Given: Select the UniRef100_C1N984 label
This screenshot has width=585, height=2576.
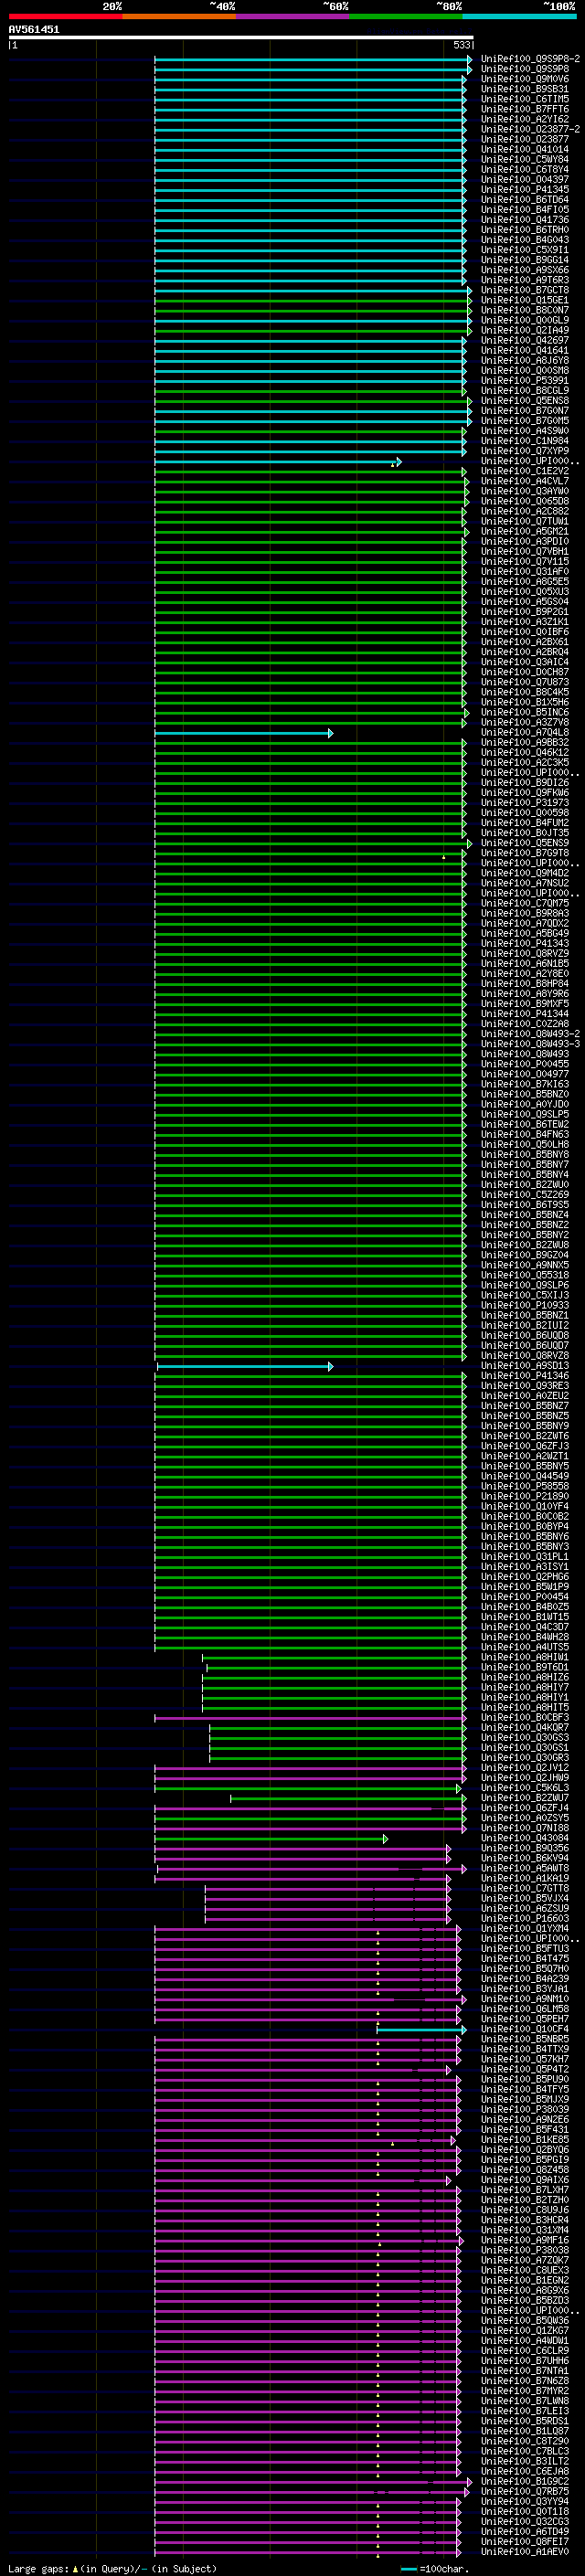Looking at the screenshot, I should [525, 441].
